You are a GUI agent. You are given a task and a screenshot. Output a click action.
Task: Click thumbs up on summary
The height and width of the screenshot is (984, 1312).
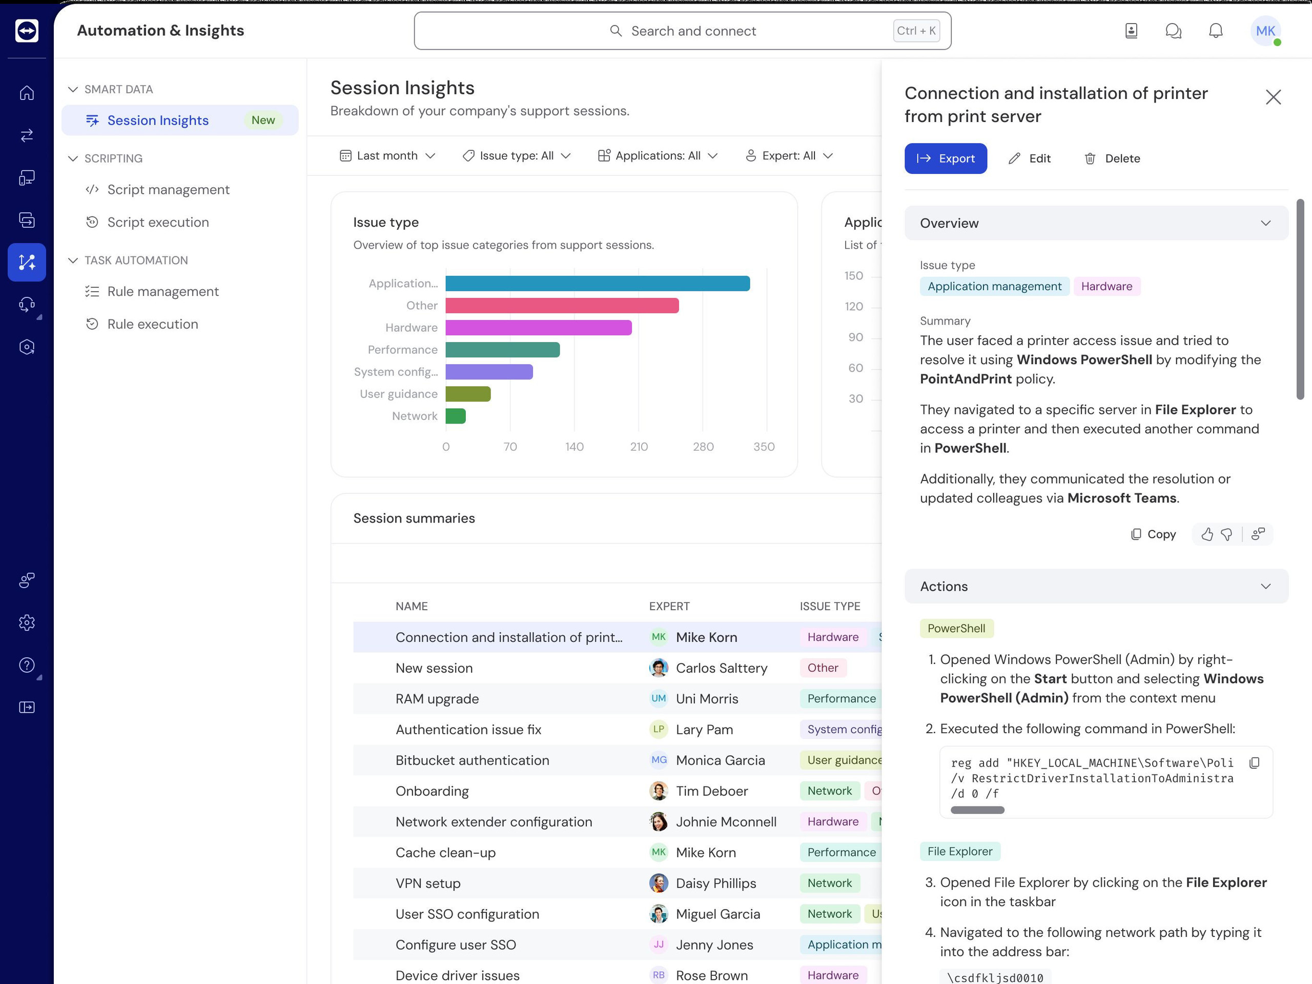click(x=1207, y=534)
